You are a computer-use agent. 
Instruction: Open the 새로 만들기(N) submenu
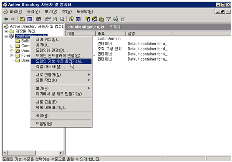[61, 75]
